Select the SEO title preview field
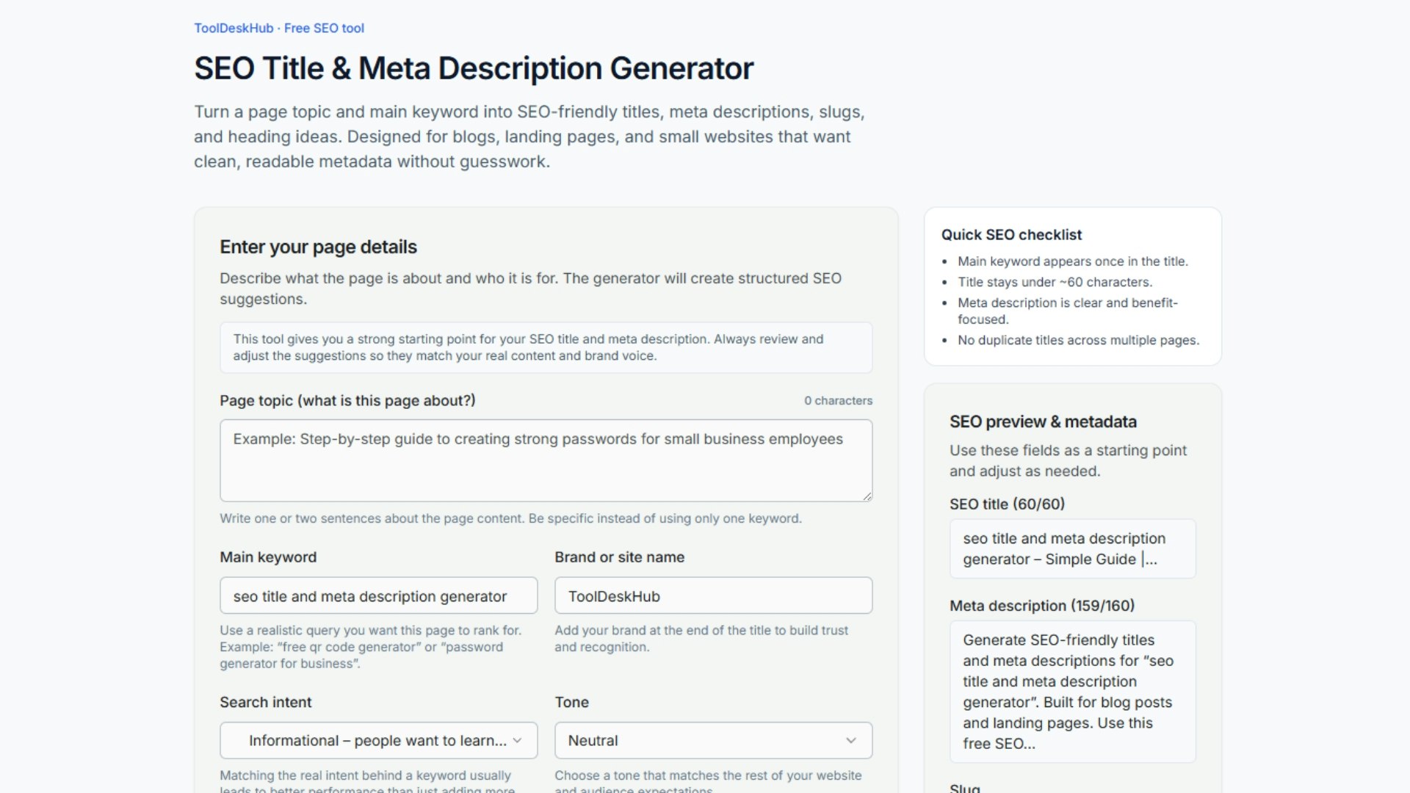 pyautogui.click(x=1071, y=548)
